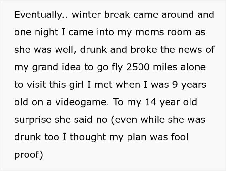Click the word "grand" before idea
Image resolution: width=226 pixels, height=171 pixels.
[x=45, y=68]
